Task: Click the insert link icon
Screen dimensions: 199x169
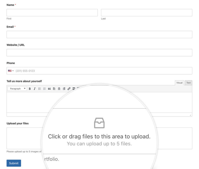Action: point(69,89)
